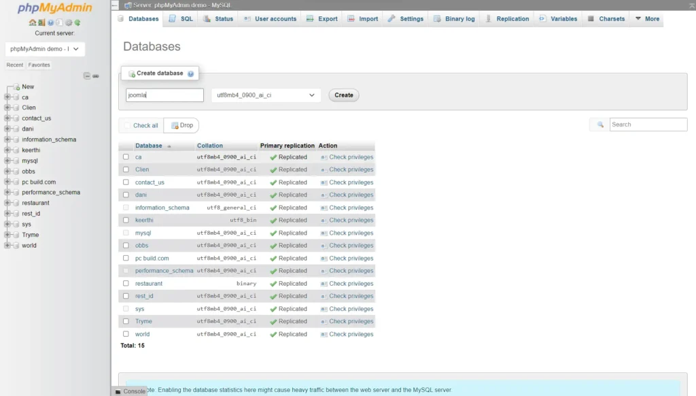The height and width of the screenshot is (396, 696).
Task: Click the Create button
Action: pyautogui.click(x=343, y=95)
